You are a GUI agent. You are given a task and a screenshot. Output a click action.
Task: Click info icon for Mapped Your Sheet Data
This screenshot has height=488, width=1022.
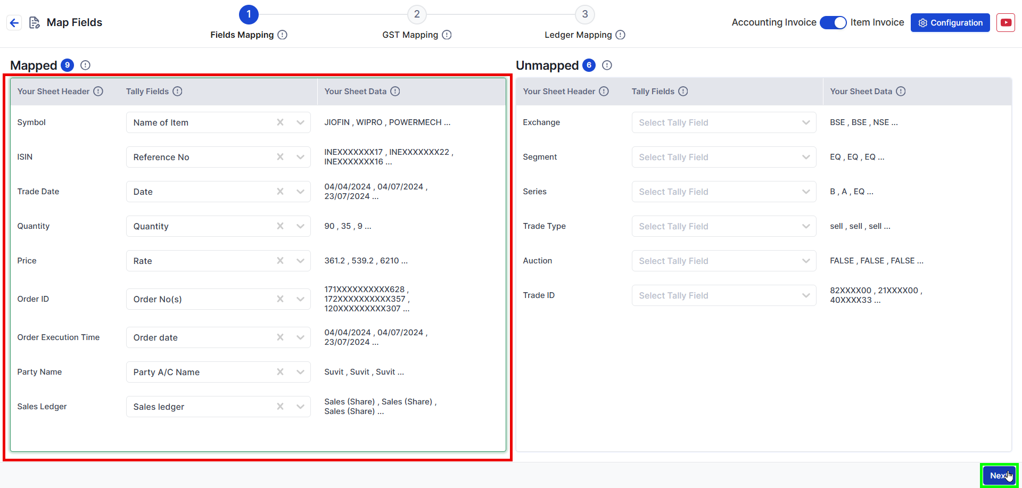(x=395, y=91)
